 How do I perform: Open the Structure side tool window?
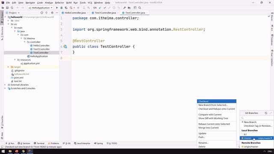[x=2, y=33]
